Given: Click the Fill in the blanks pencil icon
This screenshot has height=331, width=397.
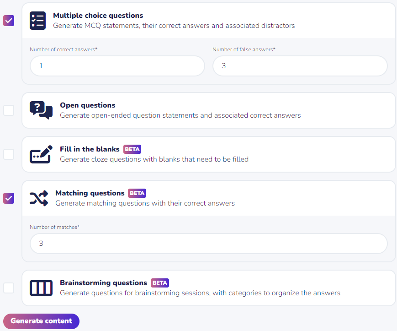Looking at the screenshot, I should (41, 154).
